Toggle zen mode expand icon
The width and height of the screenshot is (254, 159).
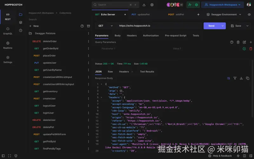coord(10,156)
